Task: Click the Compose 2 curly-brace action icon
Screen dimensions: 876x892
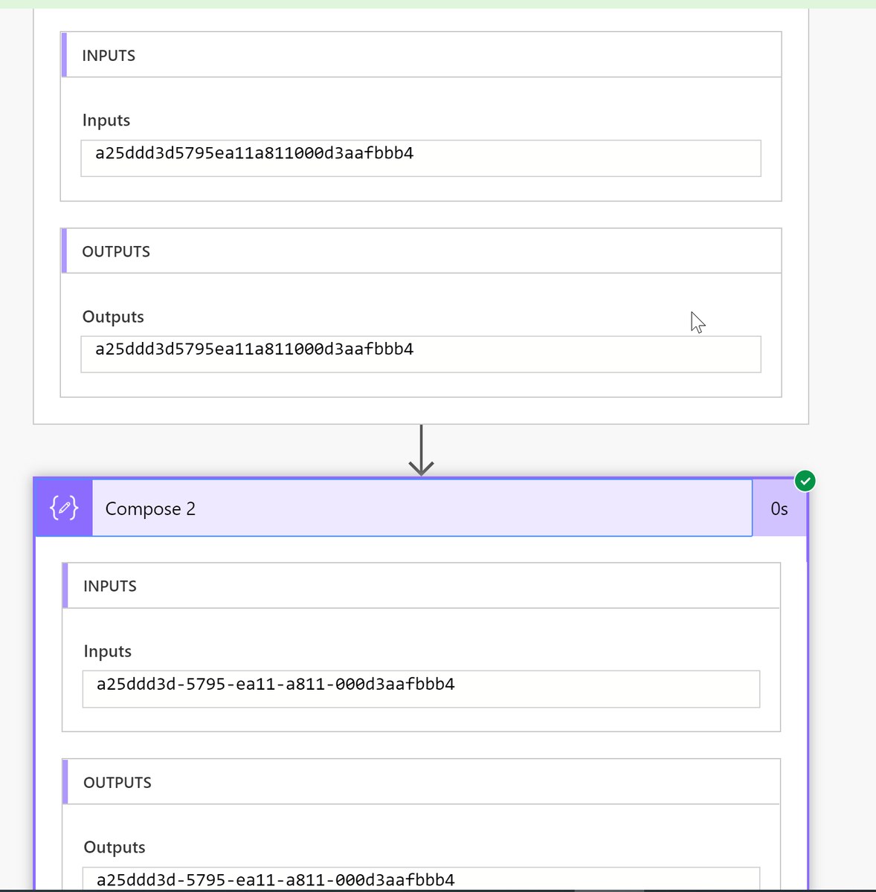Action: point(64,508)
